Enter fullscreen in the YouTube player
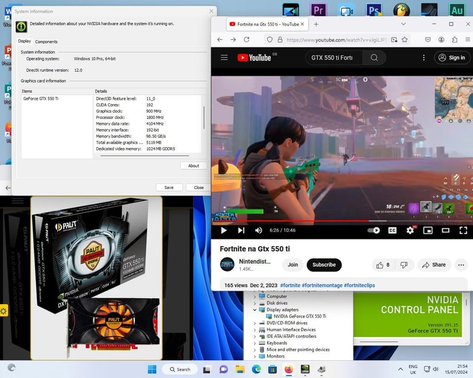The width and height of the screenshot is (473, 378). (x=463, y=230)
